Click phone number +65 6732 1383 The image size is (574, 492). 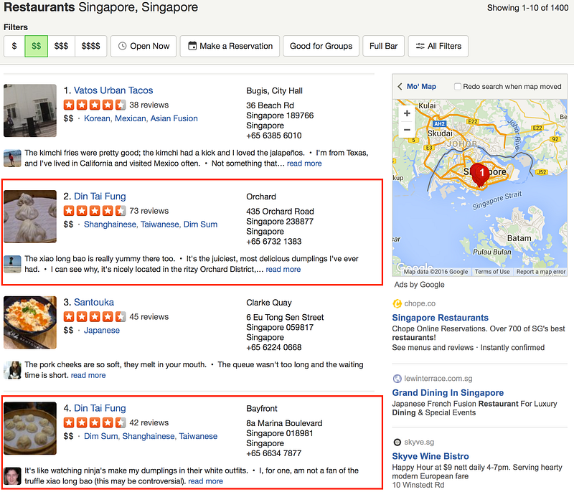coord(274,242)
